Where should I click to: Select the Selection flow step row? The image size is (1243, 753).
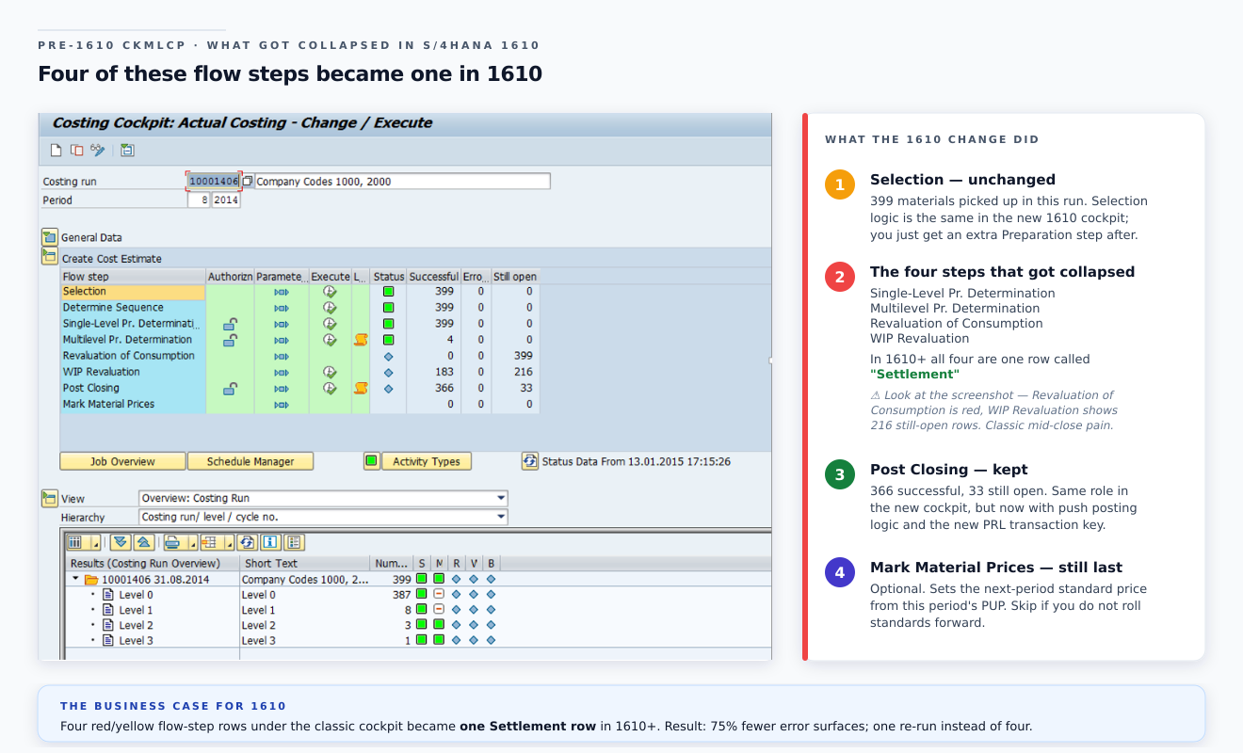pos(133,292)
